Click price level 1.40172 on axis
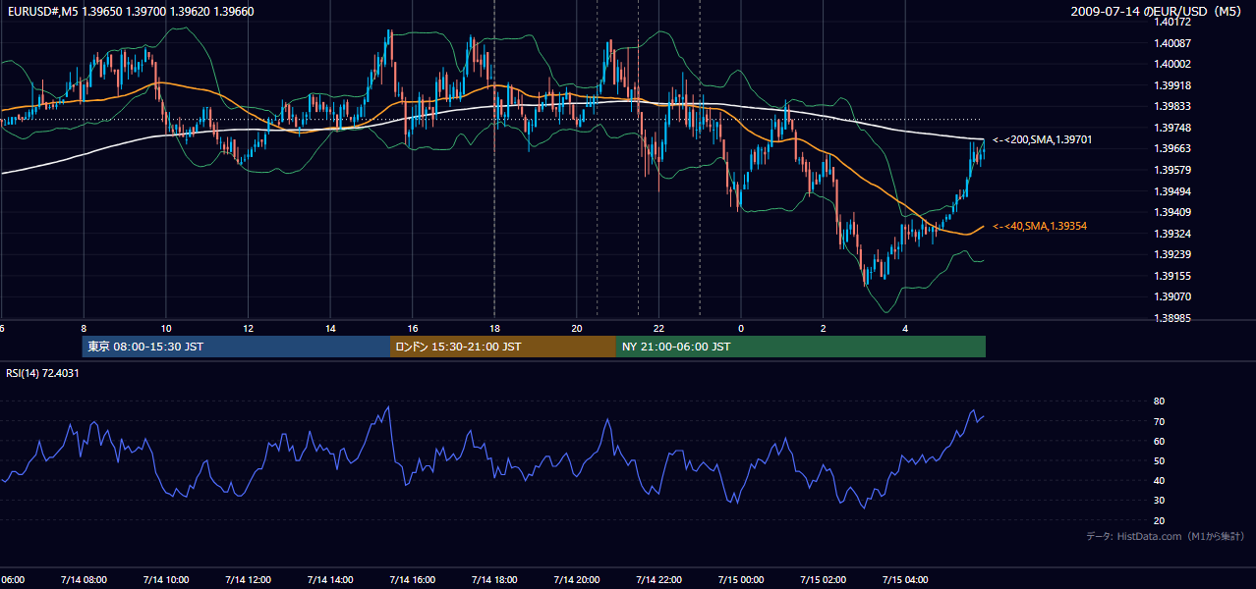This screenshot has width=1256, height=589. point(1173,22)
